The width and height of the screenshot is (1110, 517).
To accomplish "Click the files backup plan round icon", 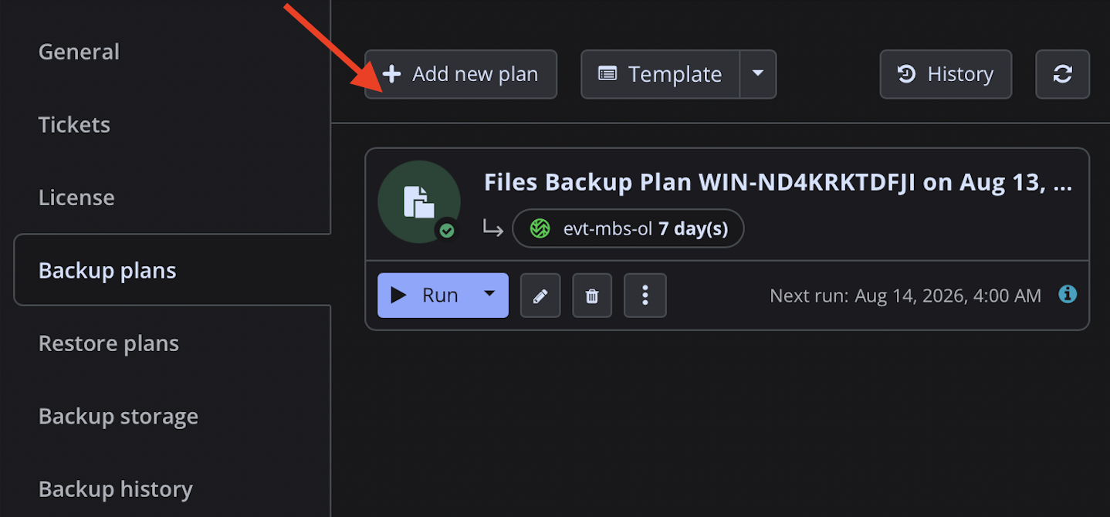I will click(419, 201).
